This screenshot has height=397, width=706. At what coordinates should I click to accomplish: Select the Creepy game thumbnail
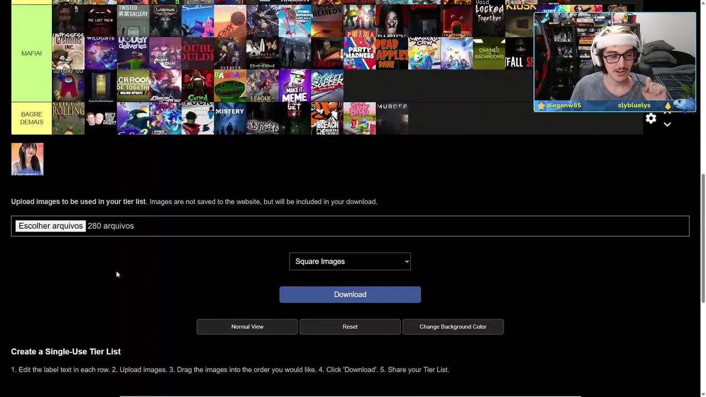(327, 53)
